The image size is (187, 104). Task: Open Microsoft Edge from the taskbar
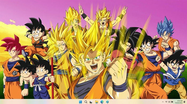click(102, 102)
